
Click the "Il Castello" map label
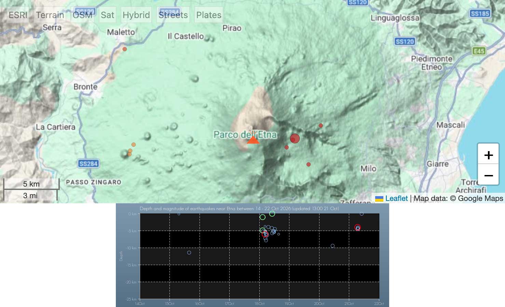186,36
